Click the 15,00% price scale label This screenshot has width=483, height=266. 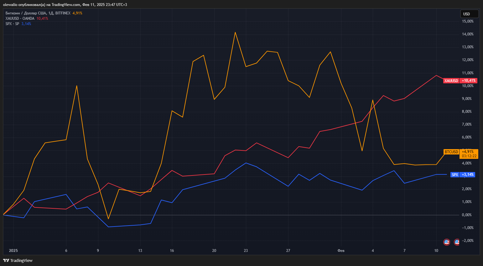[x=468, y=21]
